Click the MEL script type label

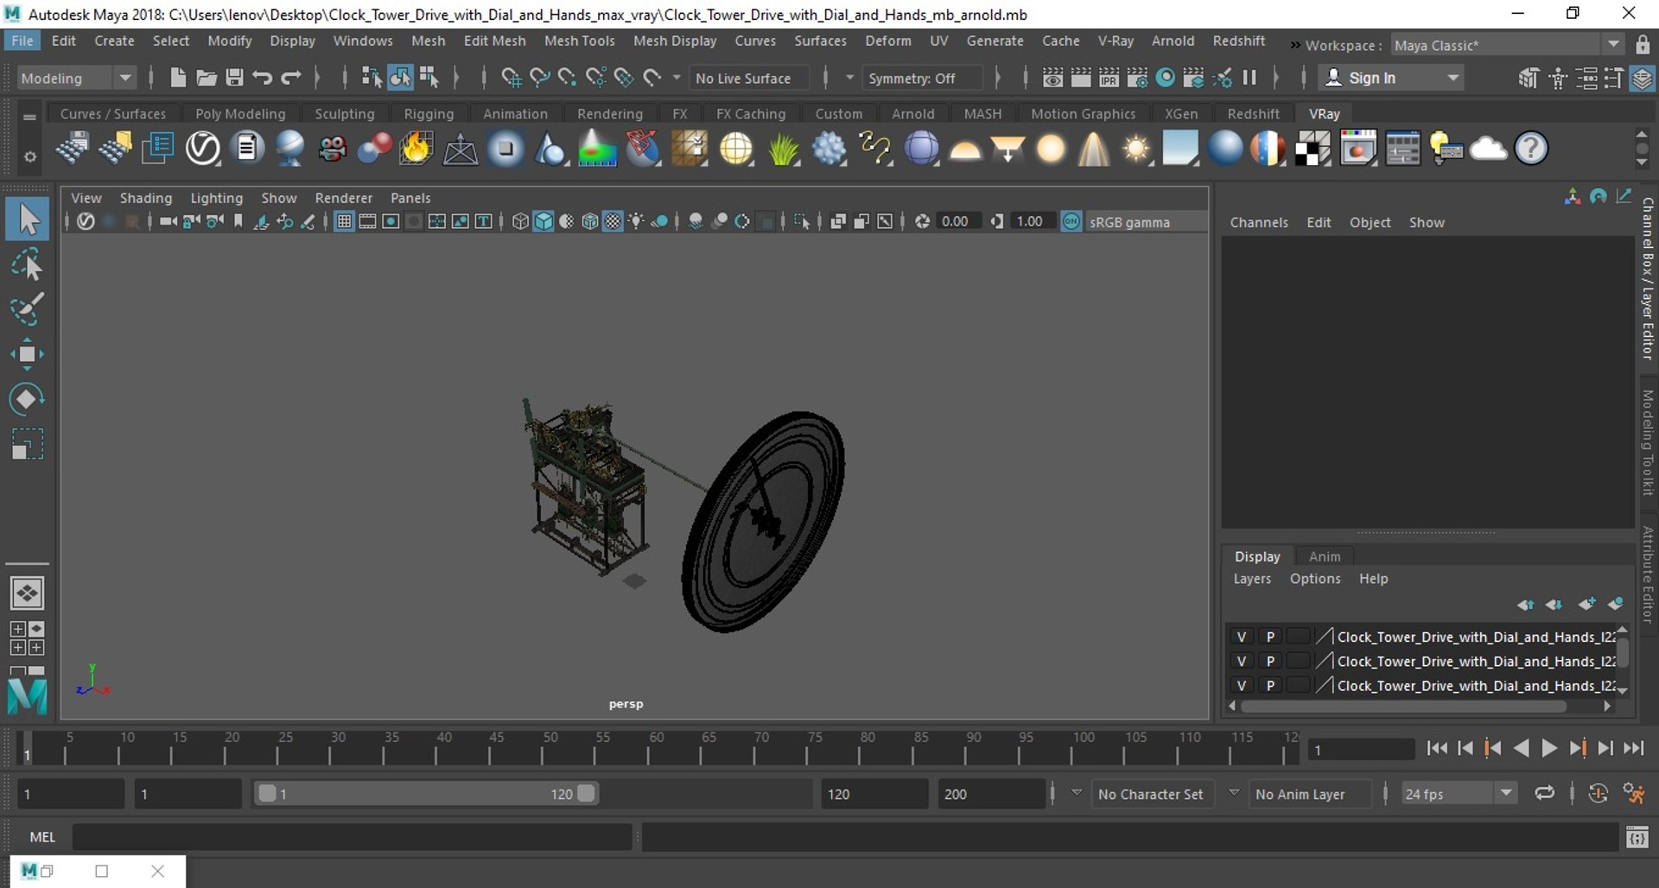[x=42, y=837]
